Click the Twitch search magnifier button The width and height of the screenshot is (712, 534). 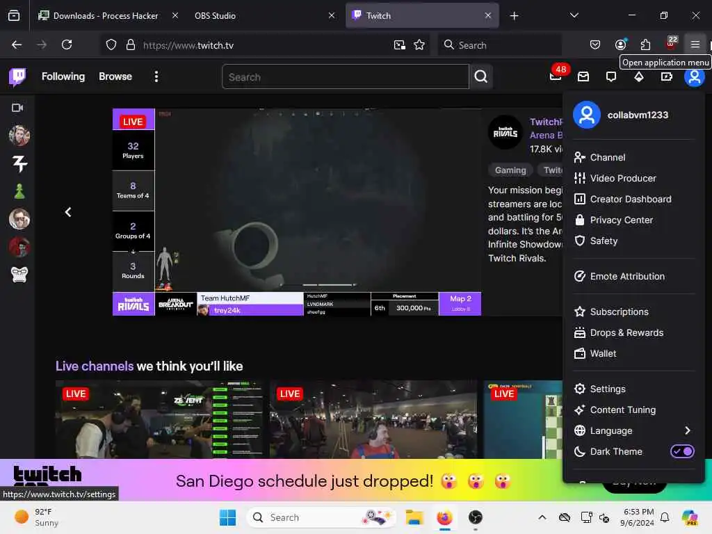click(x=481, y=76)
